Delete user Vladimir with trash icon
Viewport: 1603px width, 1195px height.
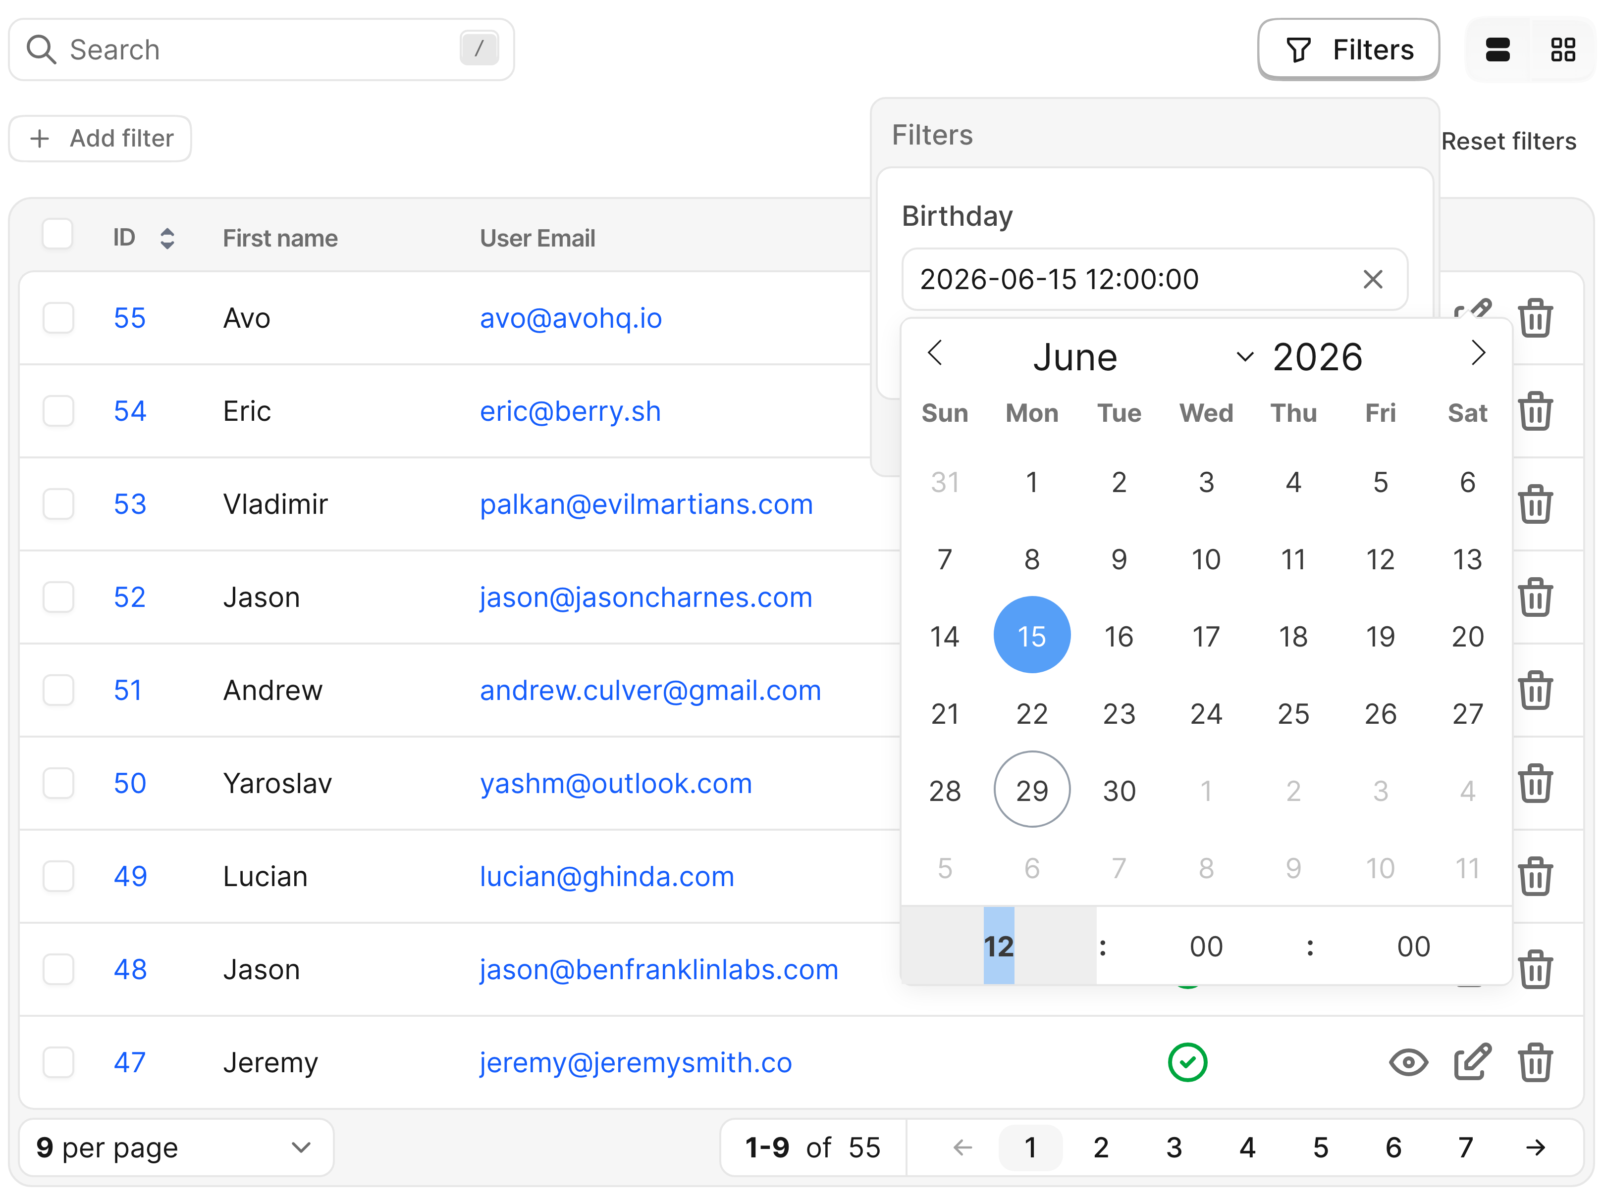tap(1535, 503)
